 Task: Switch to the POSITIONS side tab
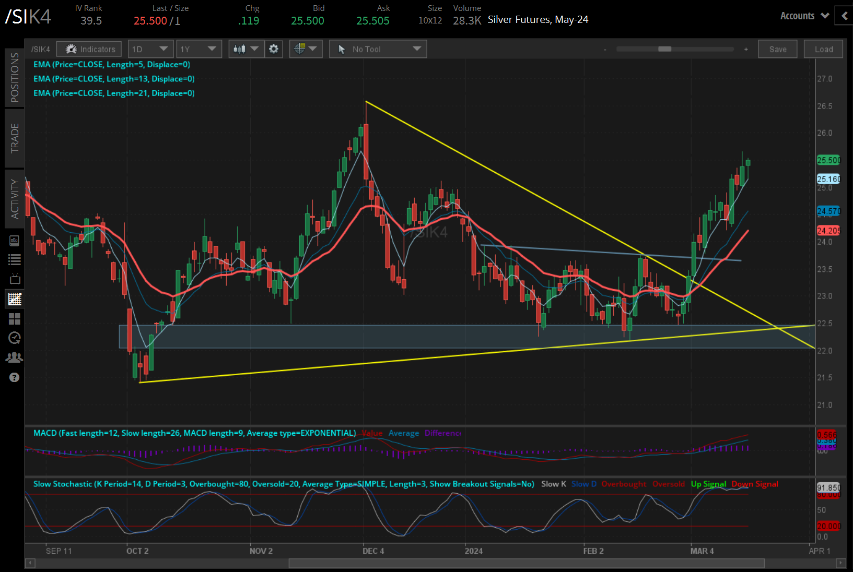tap(15, 77)
